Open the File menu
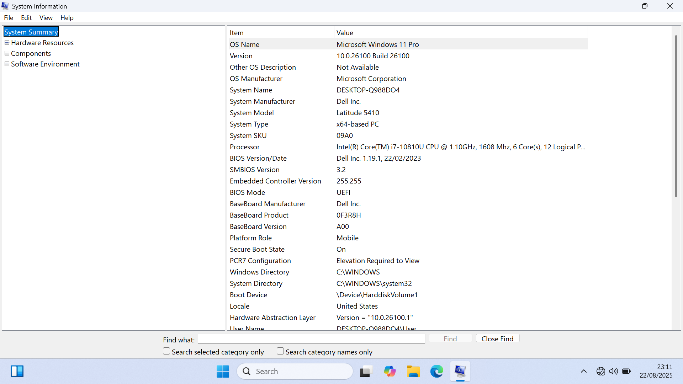This screenshot has width=683, height=384. (x=9, y=18)
